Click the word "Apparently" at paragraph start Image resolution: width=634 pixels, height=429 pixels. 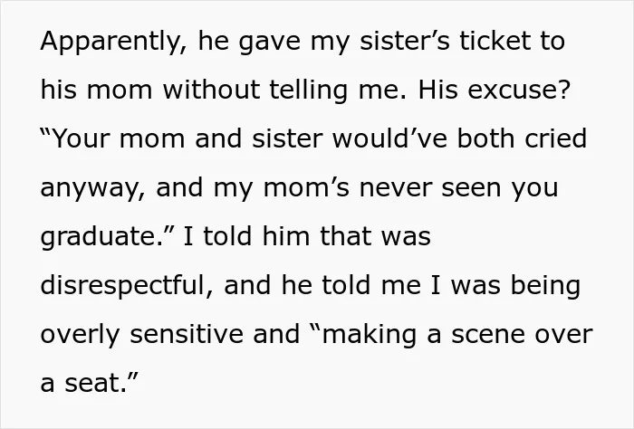click(x=110, y=43)
